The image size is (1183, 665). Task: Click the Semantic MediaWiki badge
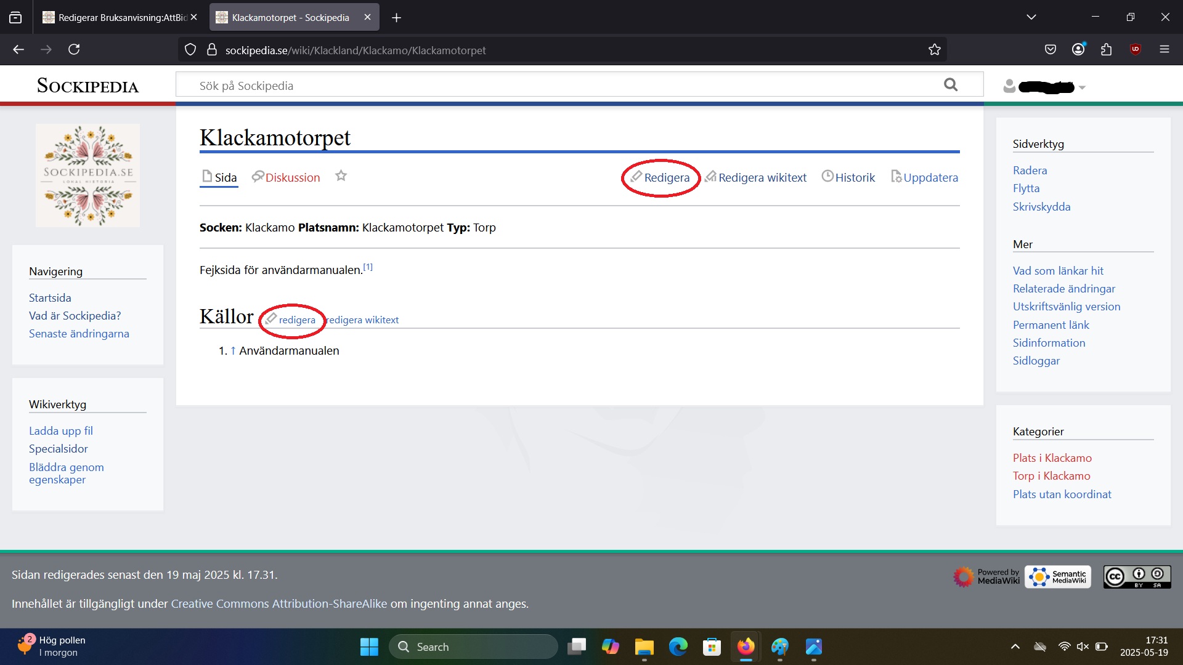click(x=1057, y=576)
